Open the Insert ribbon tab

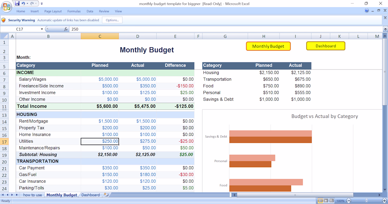click(35, 11)
